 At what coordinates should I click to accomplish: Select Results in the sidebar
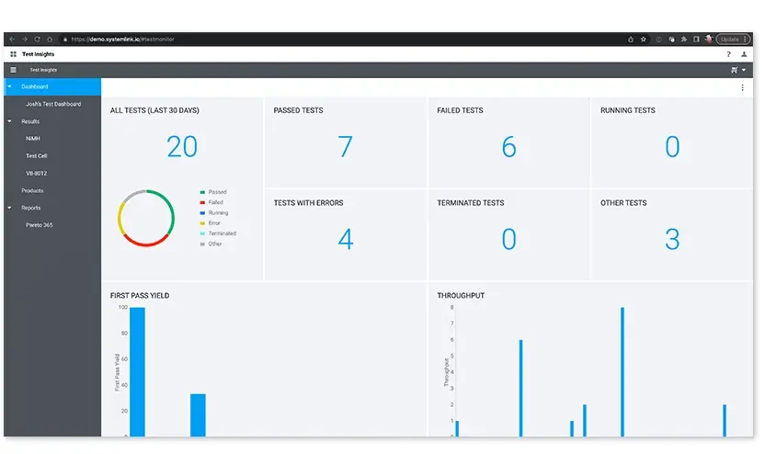point(30,121)
